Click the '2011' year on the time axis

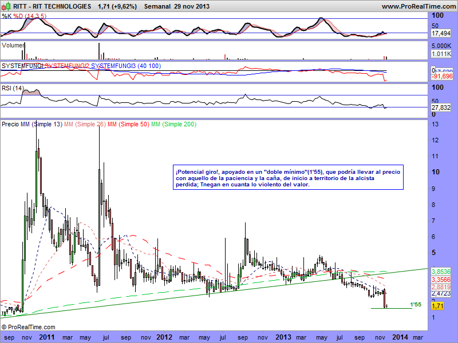pos(47,337)
